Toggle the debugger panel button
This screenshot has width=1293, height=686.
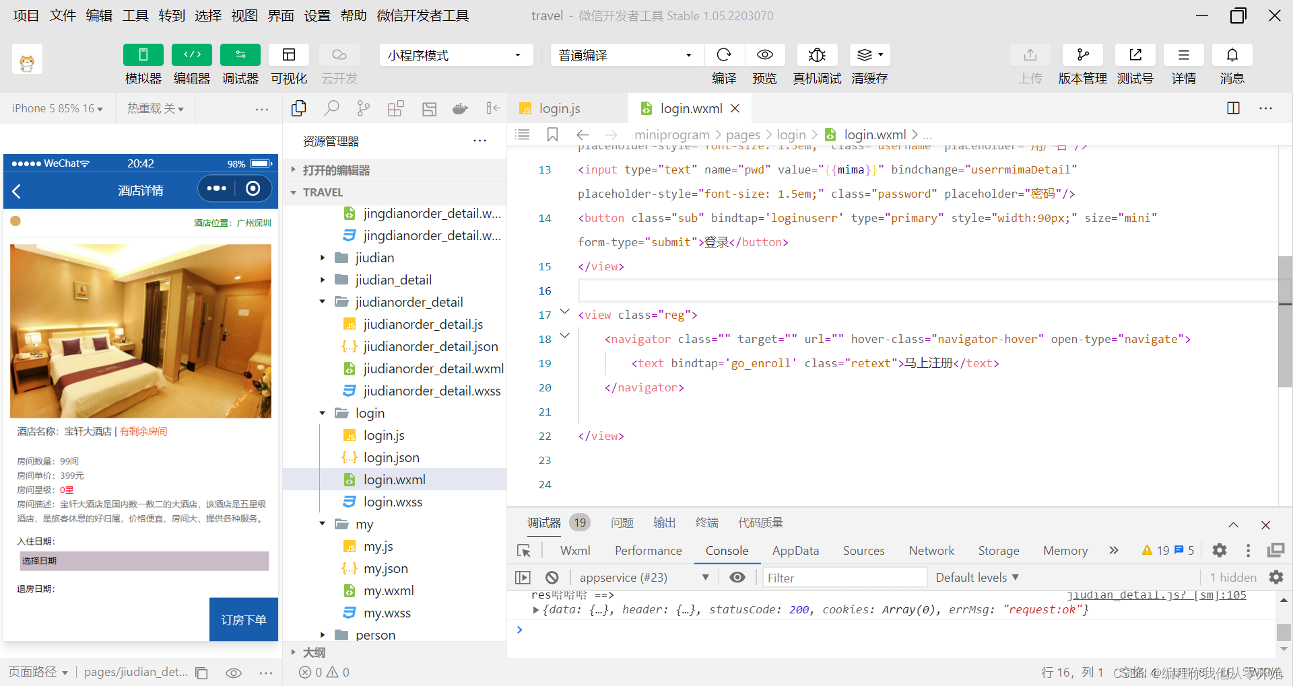[x=240, y=55]
